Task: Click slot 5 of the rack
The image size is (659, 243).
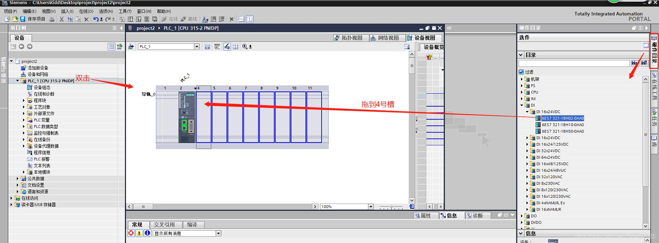Action: 219,117
